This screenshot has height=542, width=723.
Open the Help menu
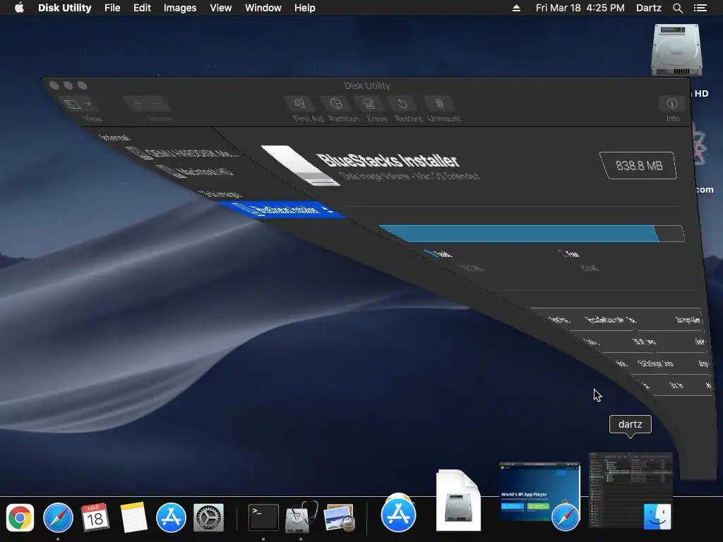coord(304,8)
